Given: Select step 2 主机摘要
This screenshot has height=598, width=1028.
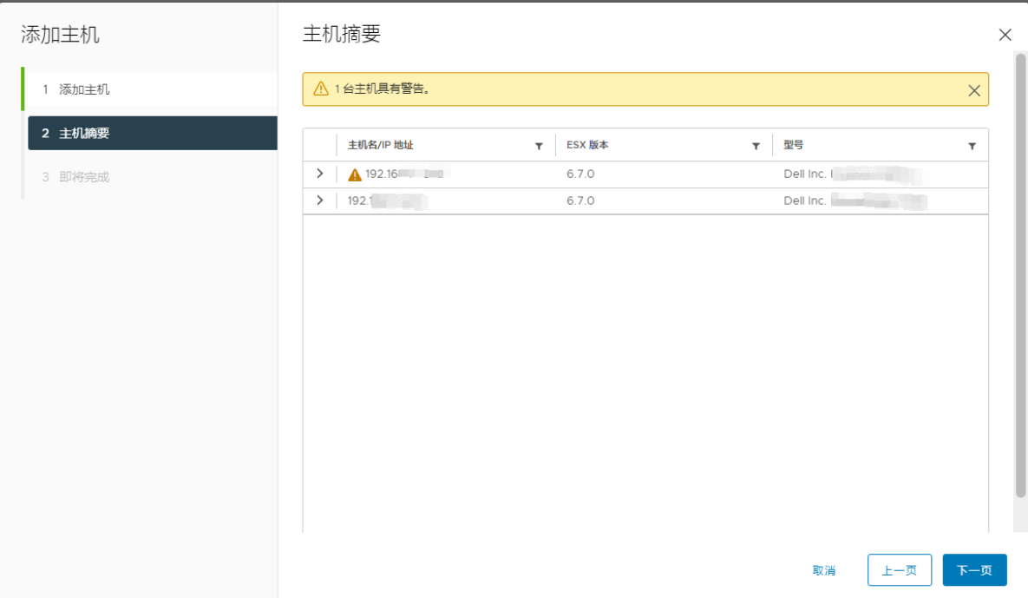Looking at the screenshot, I should 152,133.
